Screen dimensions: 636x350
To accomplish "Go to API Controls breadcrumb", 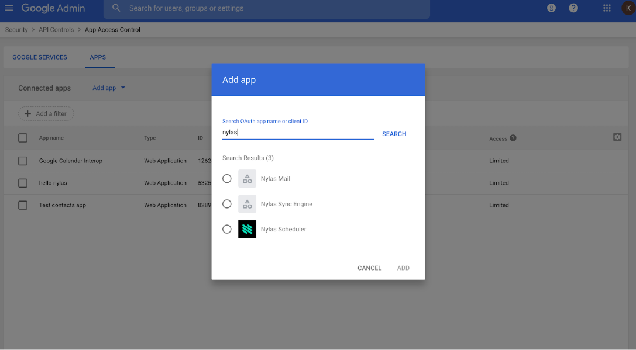I will [56, 30].
